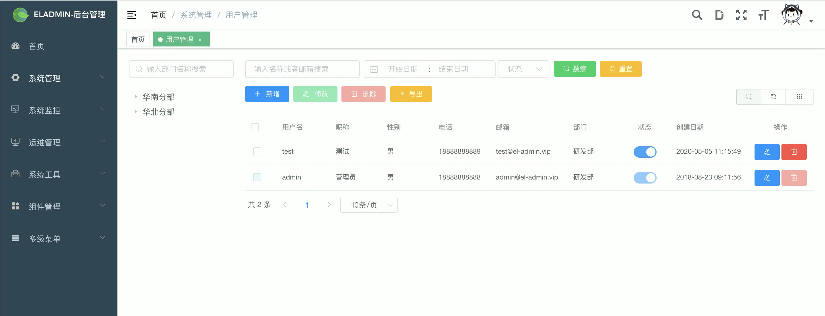Open the 状态 status dropdown
Screen dimensions: 825x316
click(523, 69)
